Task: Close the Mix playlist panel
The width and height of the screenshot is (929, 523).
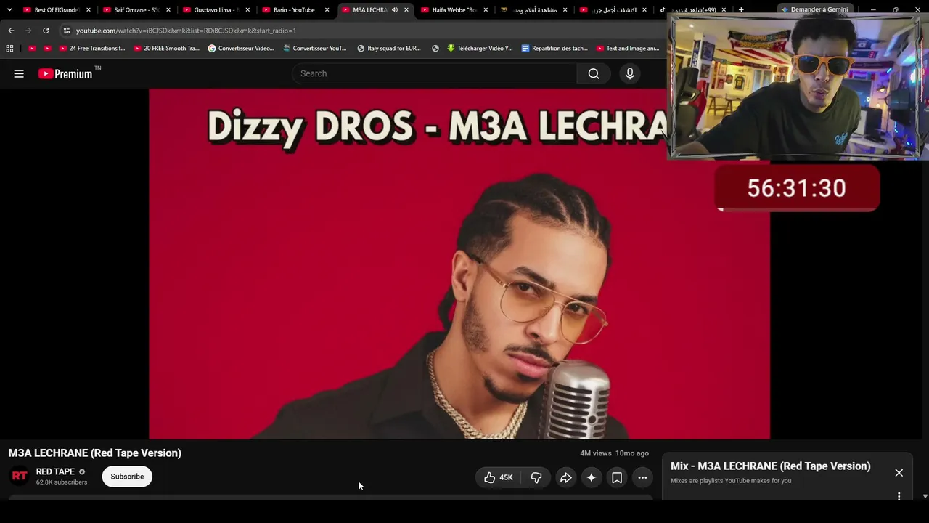Action: click(x=899, y=472)
